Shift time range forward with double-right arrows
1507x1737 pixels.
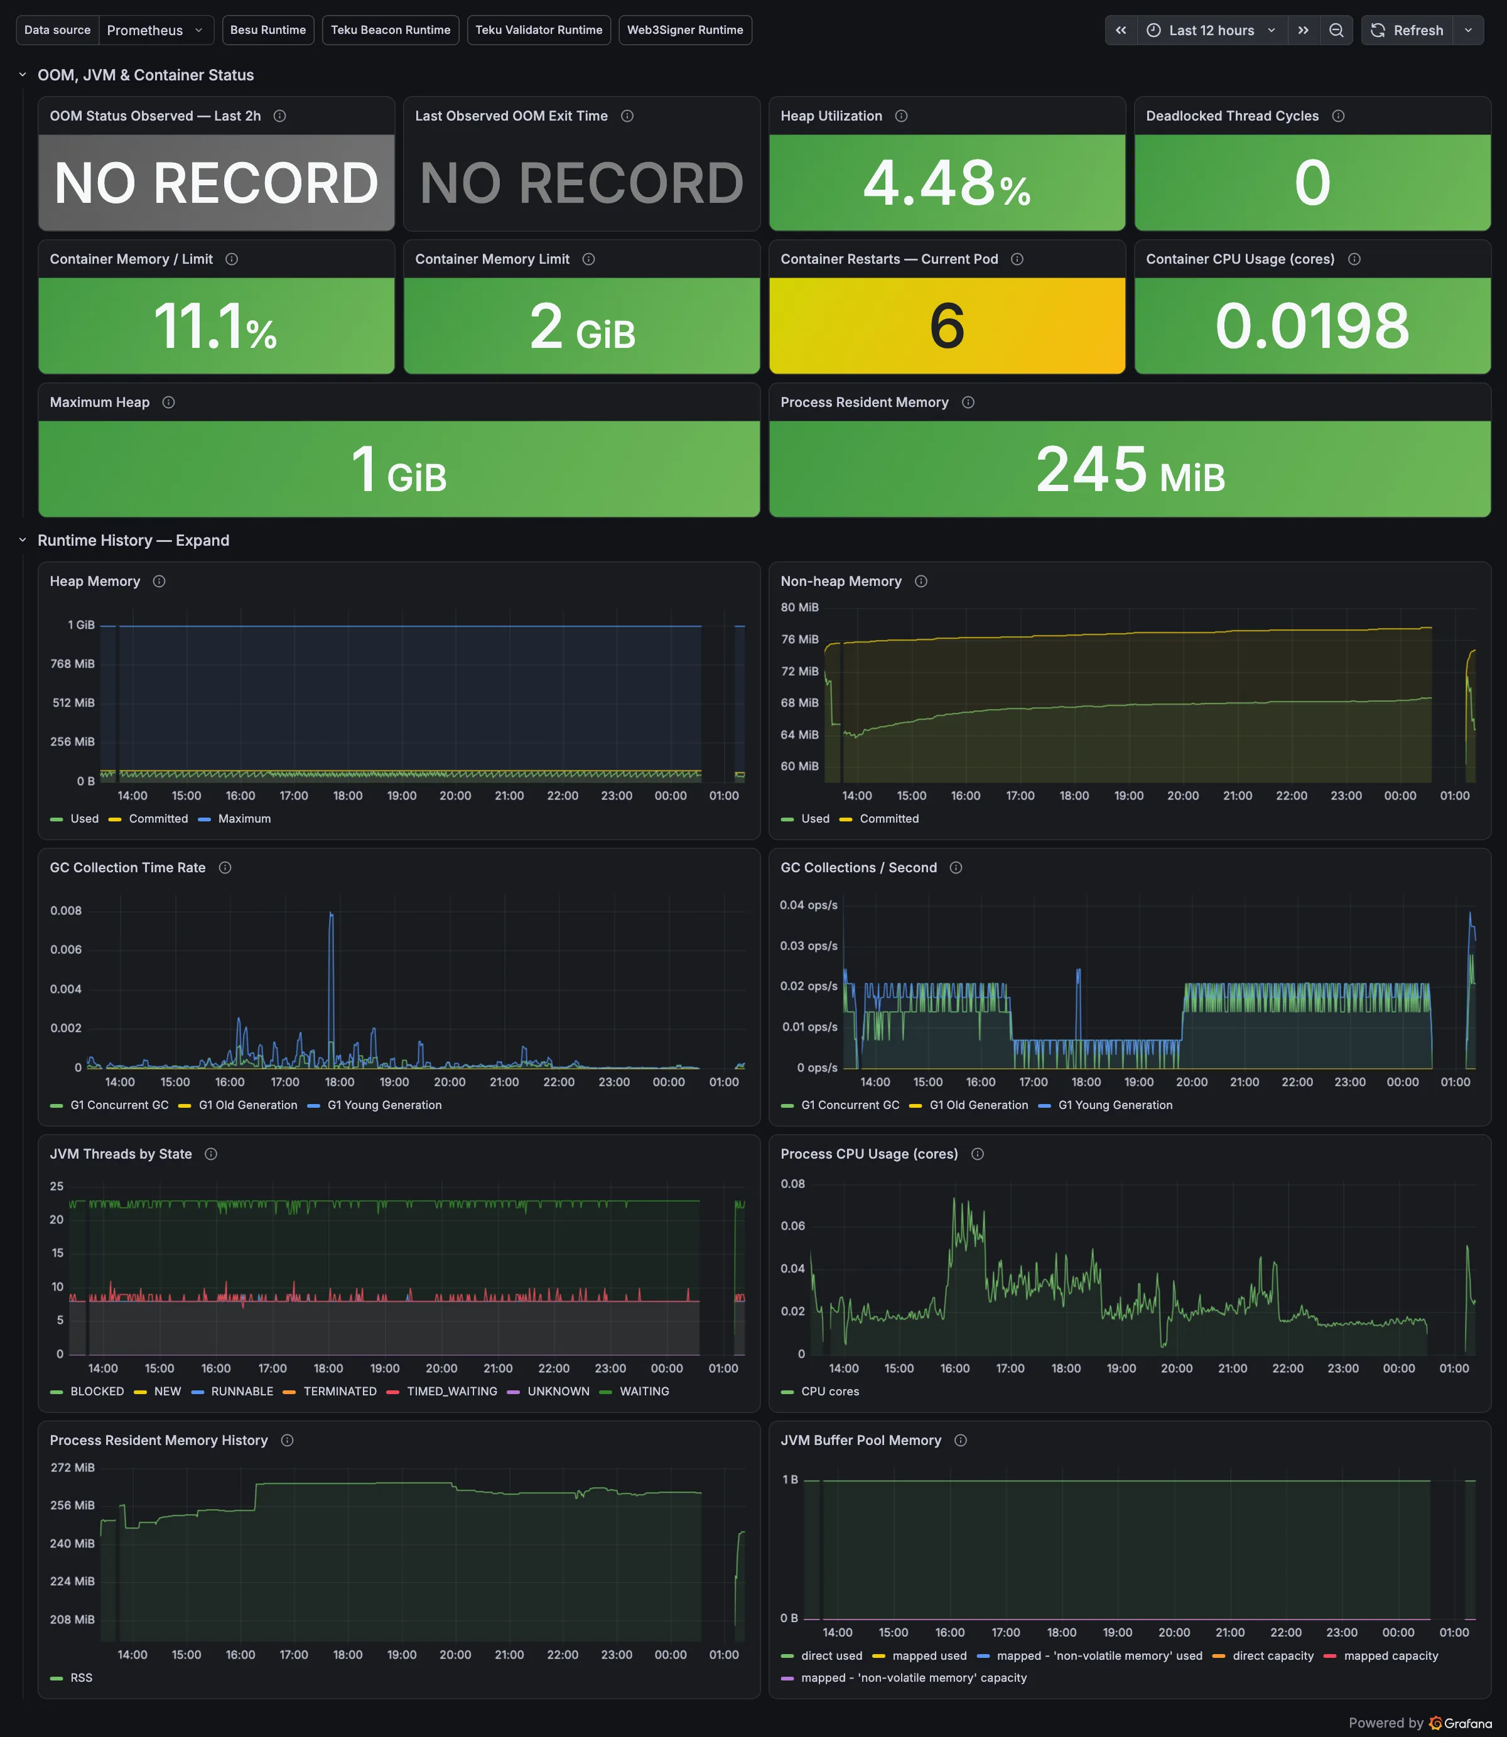(x=1303, y=30)
